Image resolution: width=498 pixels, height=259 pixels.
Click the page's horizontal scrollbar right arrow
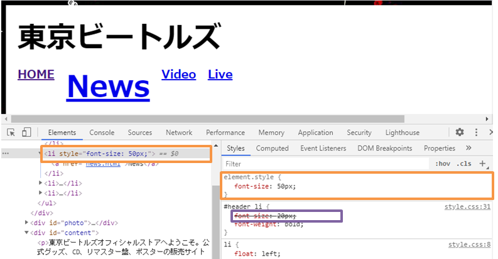click(x=487, y=119)
